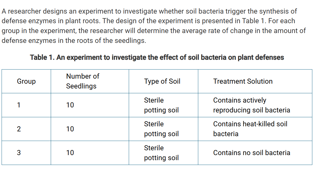
Task: Click the bold Table 1 caption title
Action: [157, 57]
